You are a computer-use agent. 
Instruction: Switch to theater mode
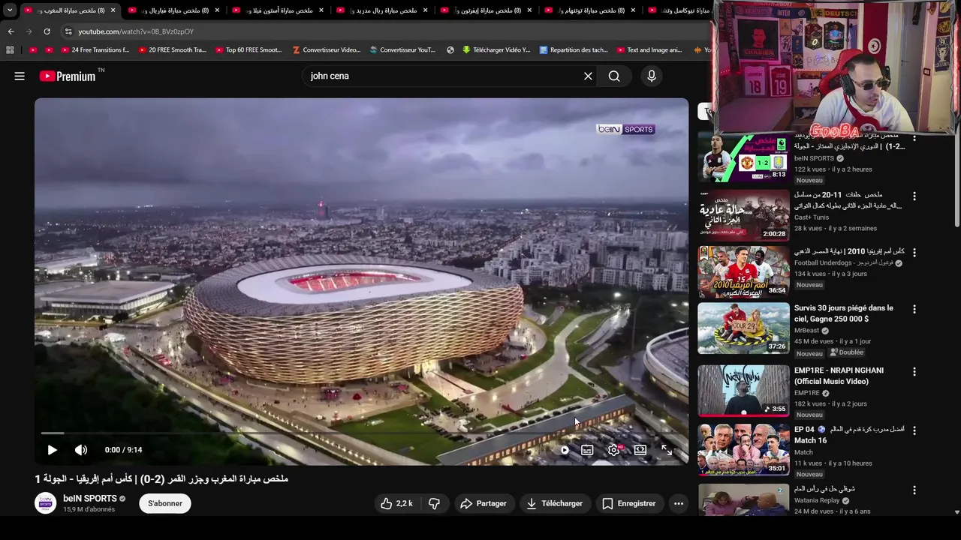[x=640, y=450]
